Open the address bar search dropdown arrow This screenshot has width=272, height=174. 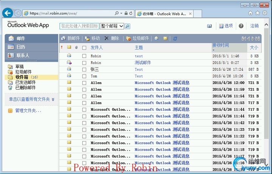(x=121, y=13)
